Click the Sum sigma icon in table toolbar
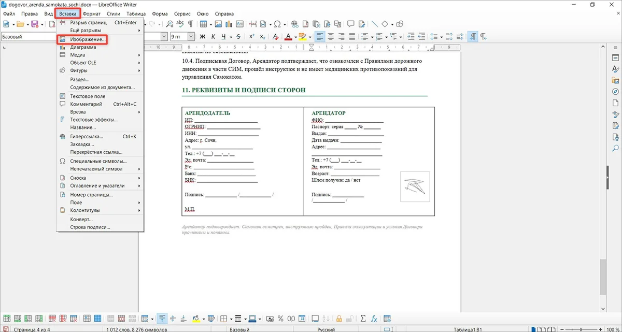622x332 pixels. (x=363, y=319)
